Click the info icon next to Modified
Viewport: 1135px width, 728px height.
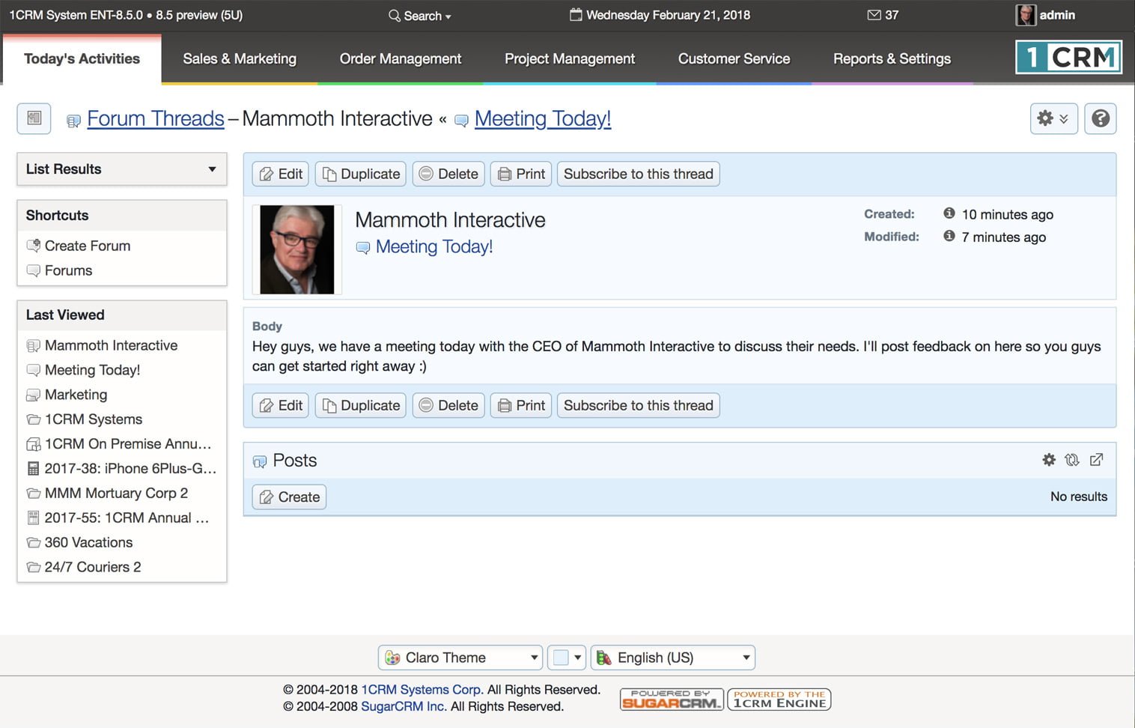click(949, 236)
